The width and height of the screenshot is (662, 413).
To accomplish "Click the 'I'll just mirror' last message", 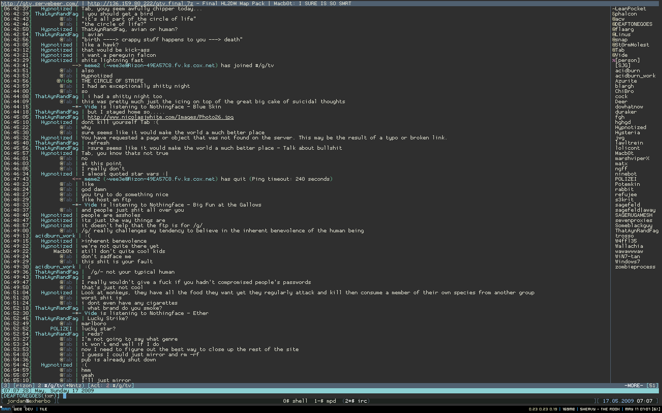I will click(106, 380).
